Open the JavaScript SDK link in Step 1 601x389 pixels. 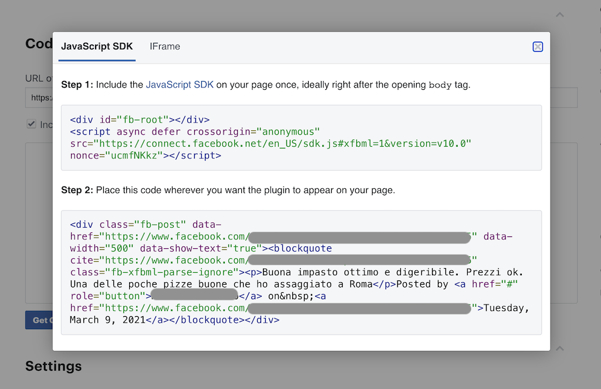pyautogui.click(x=180, y=84)
